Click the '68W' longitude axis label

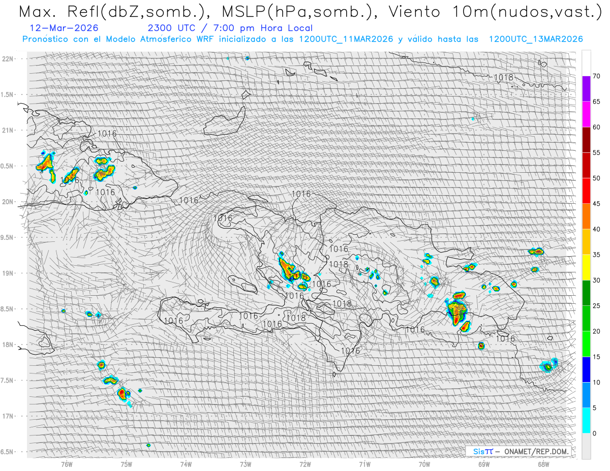click(x=543, y=464)
